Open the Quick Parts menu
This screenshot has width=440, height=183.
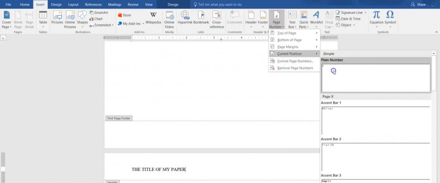(304, 20)
